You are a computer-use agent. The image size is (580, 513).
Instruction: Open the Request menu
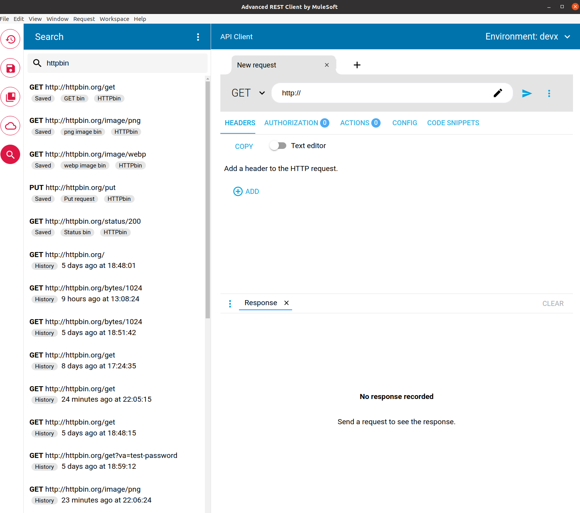84,19
